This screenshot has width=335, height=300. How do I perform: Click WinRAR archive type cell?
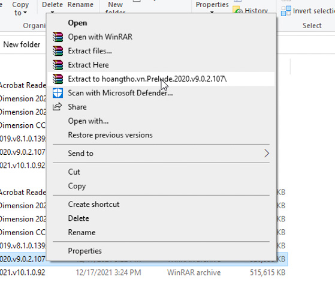pyautogui.click(x=194, y=272)
